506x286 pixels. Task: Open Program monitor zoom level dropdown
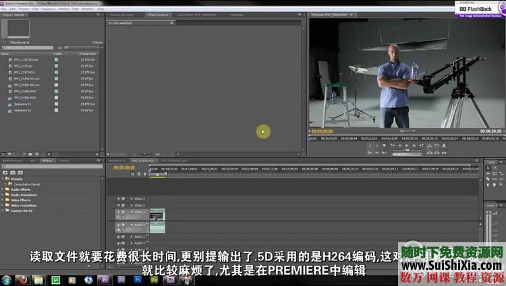tap(407, 131)
